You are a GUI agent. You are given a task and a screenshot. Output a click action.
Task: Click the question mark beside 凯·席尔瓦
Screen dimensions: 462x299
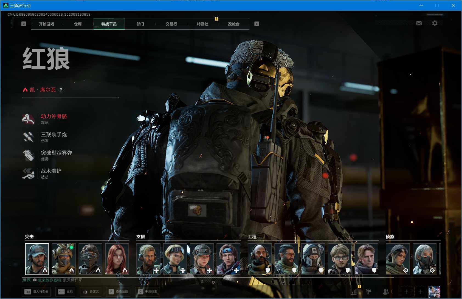(61, 90)
